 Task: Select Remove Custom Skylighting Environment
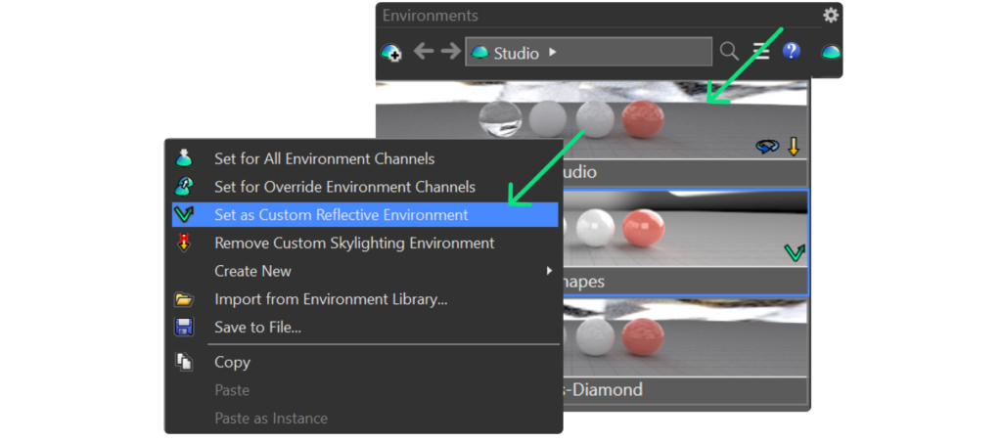354,243
